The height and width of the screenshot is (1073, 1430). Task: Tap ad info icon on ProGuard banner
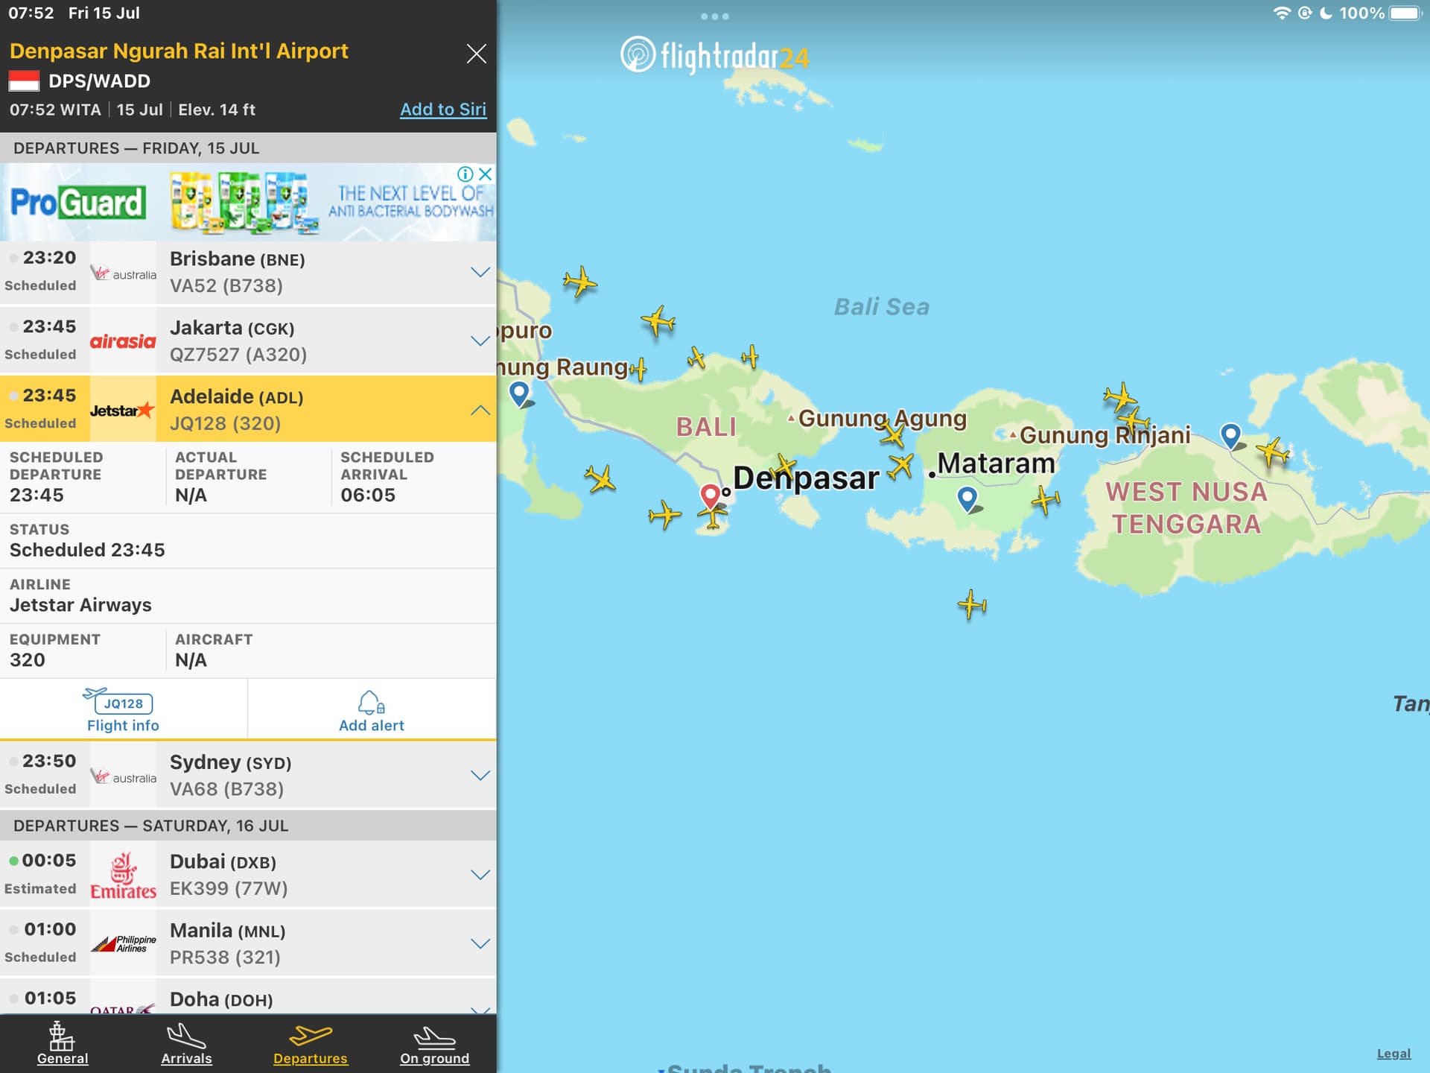(465, 174)
